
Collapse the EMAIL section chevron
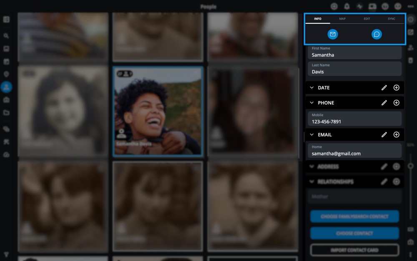311,135
